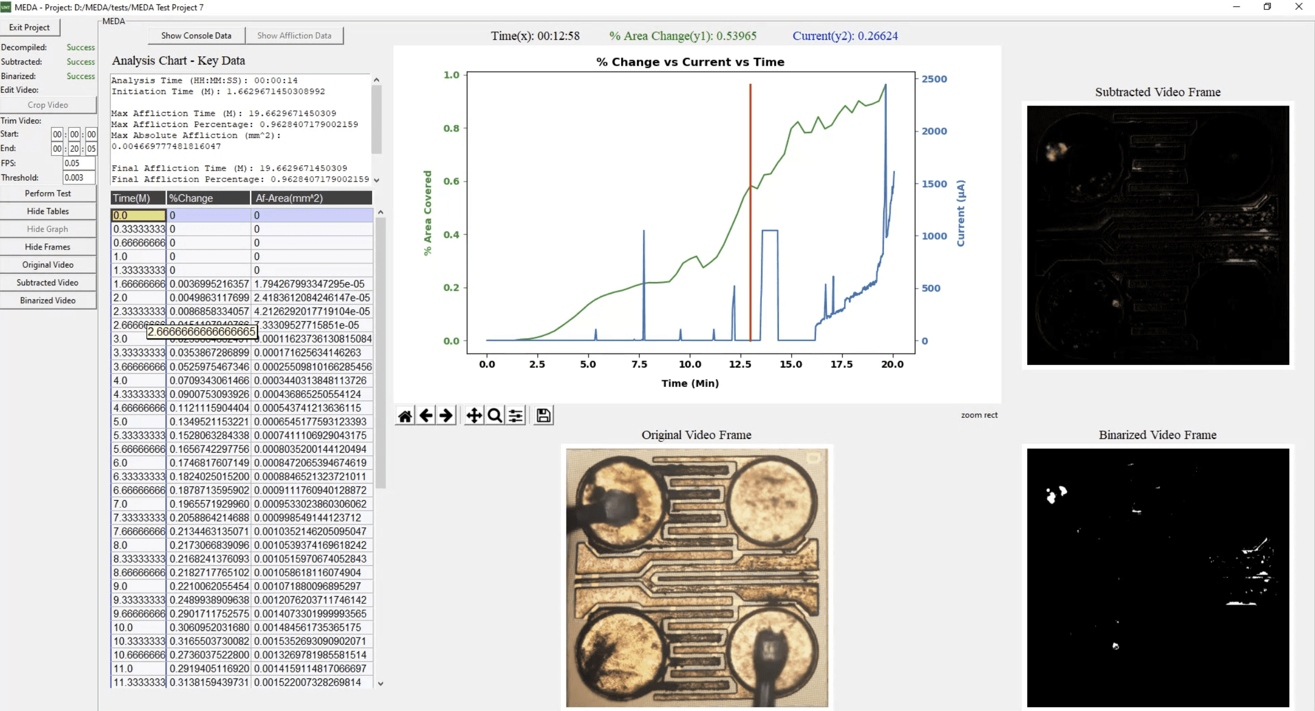Click the matplotlib Home reset icon
The width and height of the screenshot is (1315, 711).
click(405, 416)
